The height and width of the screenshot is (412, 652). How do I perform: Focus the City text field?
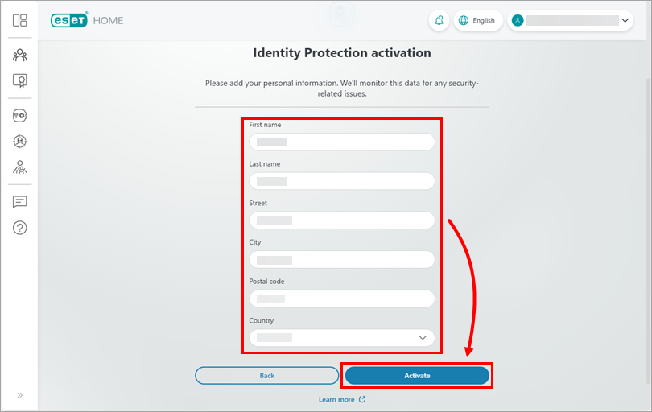[x=342, y=259]
